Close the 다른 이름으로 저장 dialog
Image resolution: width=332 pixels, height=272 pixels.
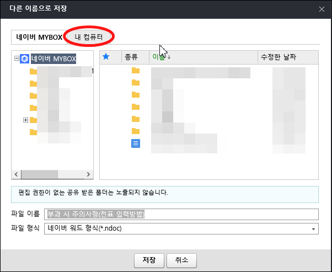322,9
